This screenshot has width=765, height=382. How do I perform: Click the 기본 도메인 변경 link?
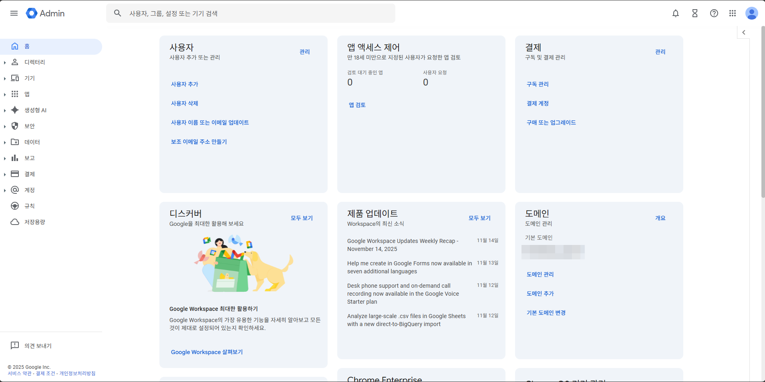546,313
